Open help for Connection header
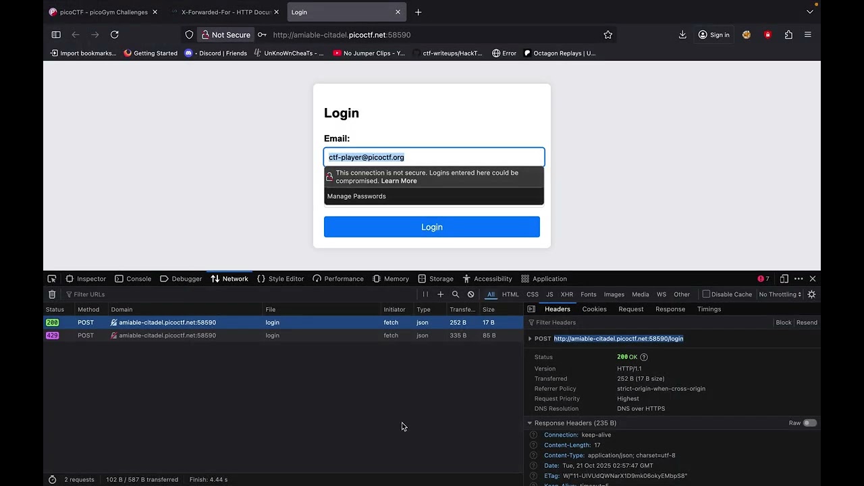Image resolution: width=864 pixels, height=486 pixels. [x=534, y=435]
